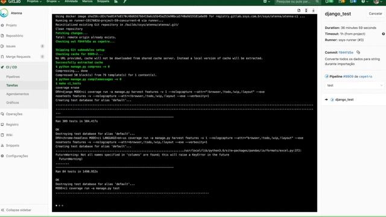Open the to-do list counter icon
Viewport: 386px width, 217px height.
point(353,2)
